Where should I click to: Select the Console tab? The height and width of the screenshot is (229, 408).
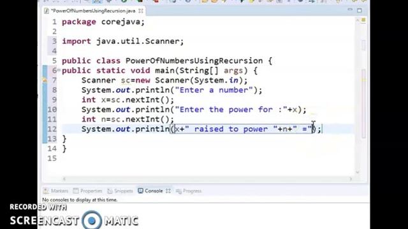[x=154, y=191]
